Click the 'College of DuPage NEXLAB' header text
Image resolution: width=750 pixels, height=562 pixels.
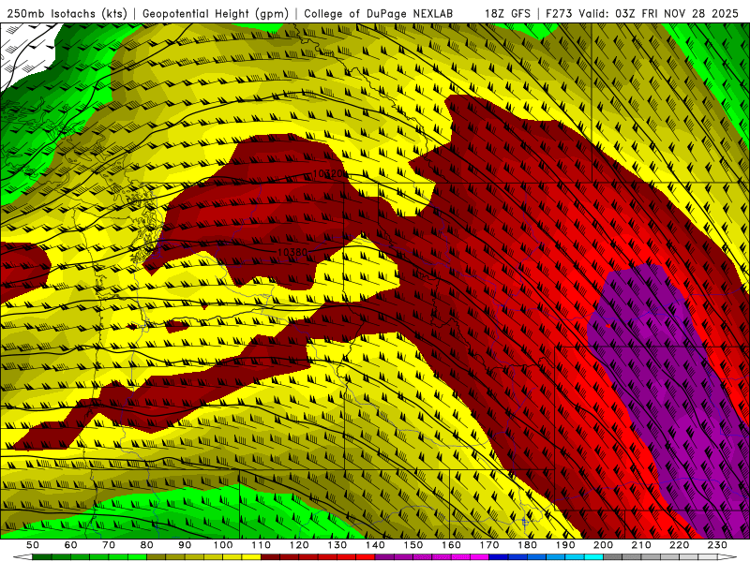tap(378, 13)
